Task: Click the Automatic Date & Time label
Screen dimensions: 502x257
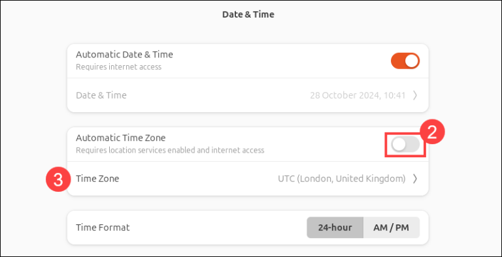Action: click(x=124, y=55)
